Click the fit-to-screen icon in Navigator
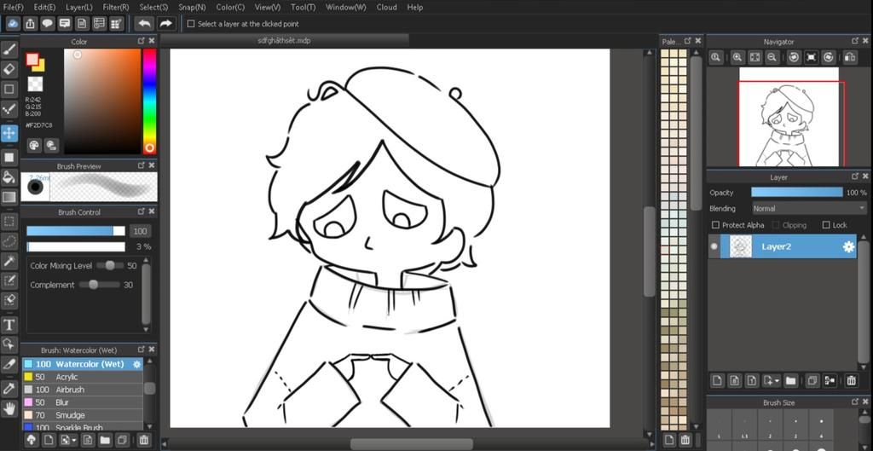 coord(754,57)
